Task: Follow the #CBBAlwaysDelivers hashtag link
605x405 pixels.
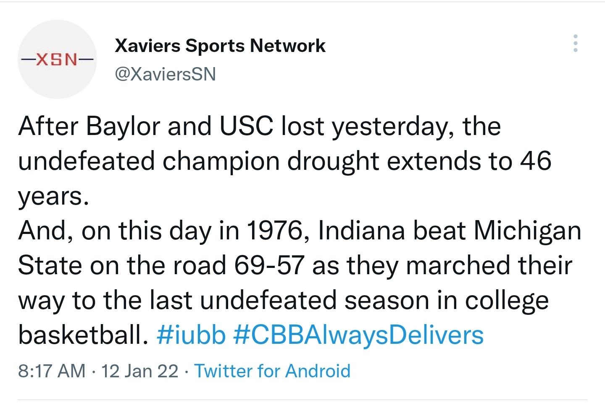Action: (x=358, y=335)
